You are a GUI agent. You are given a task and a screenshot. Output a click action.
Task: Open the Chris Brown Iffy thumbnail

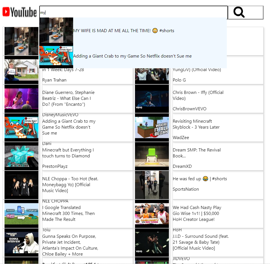[152, 99]
